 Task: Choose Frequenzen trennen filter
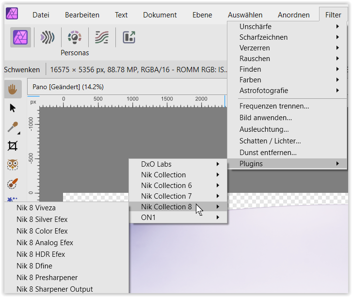click(274, 106)
